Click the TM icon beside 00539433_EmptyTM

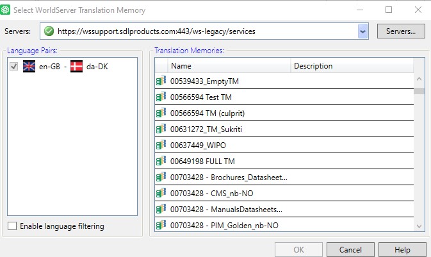161,81
